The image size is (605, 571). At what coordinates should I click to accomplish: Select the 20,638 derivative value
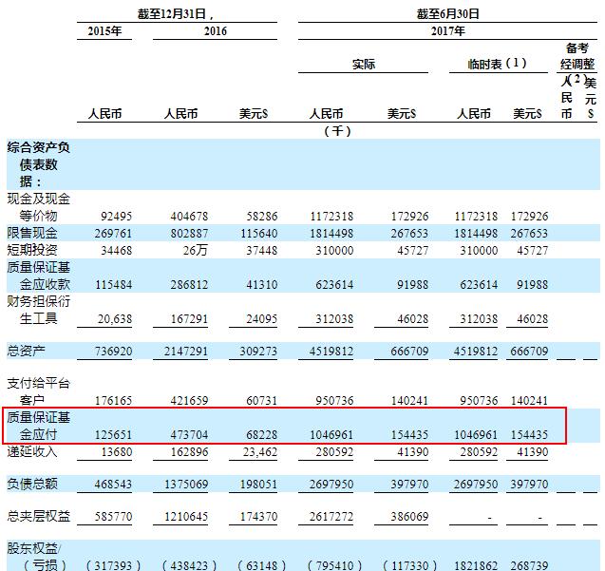pos(115,319)
